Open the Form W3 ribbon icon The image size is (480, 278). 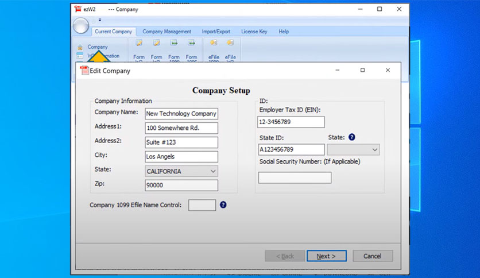pyautogui.click(x=156, y=43)
